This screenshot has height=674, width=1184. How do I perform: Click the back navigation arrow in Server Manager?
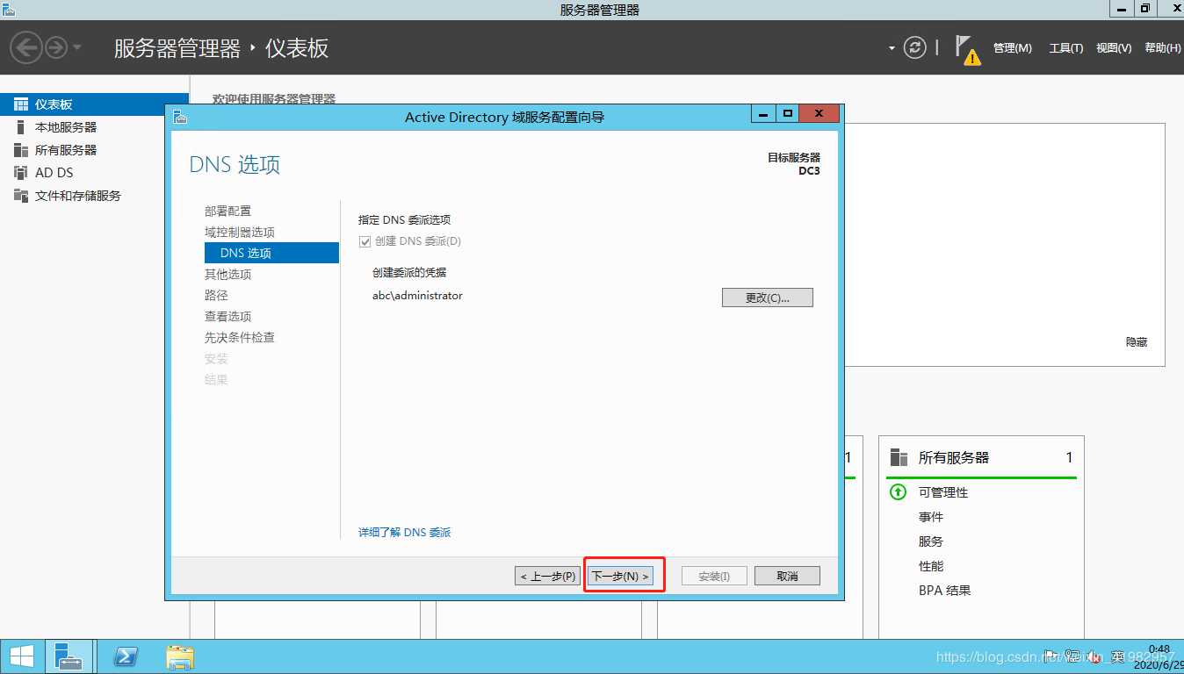26,47
